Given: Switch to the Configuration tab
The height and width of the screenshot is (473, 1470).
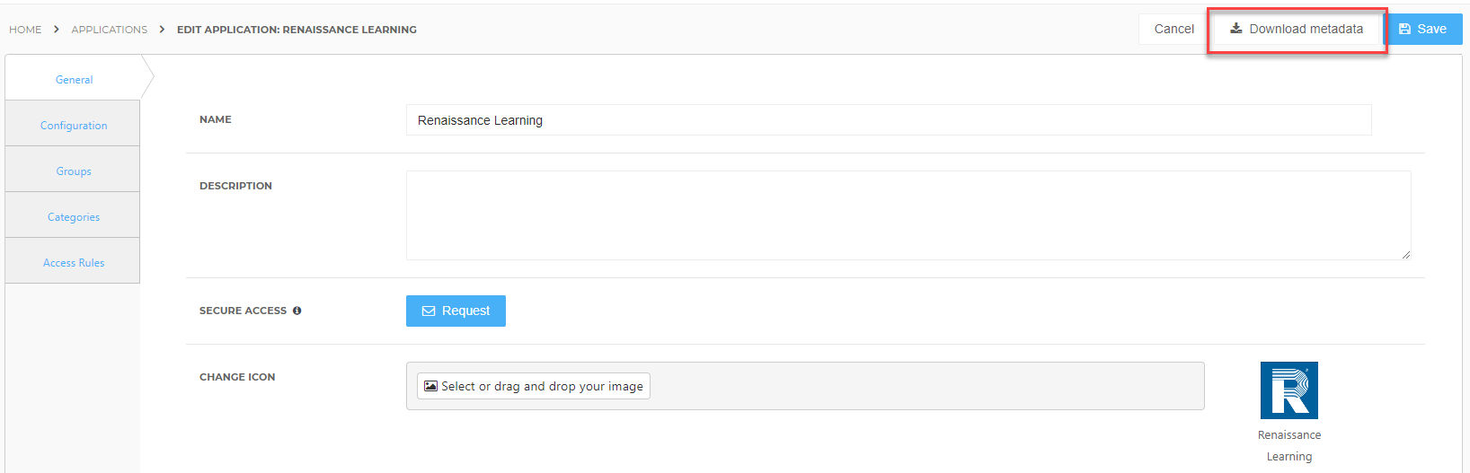Looking at the screenshot, I should point(74,126).
